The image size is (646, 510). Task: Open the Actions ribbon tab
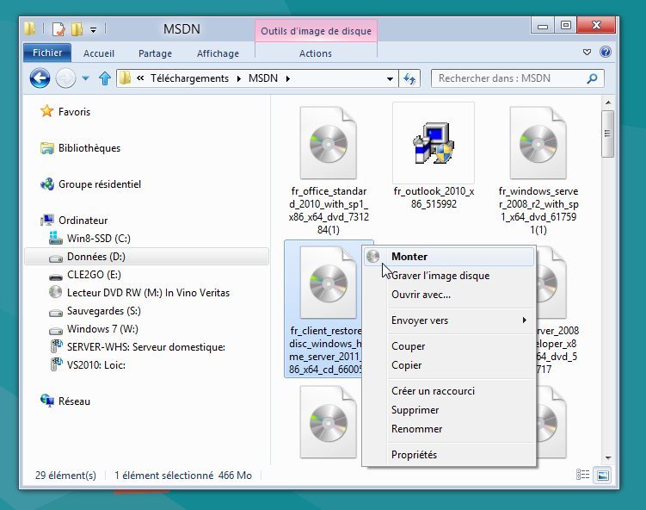coord(316,53)
